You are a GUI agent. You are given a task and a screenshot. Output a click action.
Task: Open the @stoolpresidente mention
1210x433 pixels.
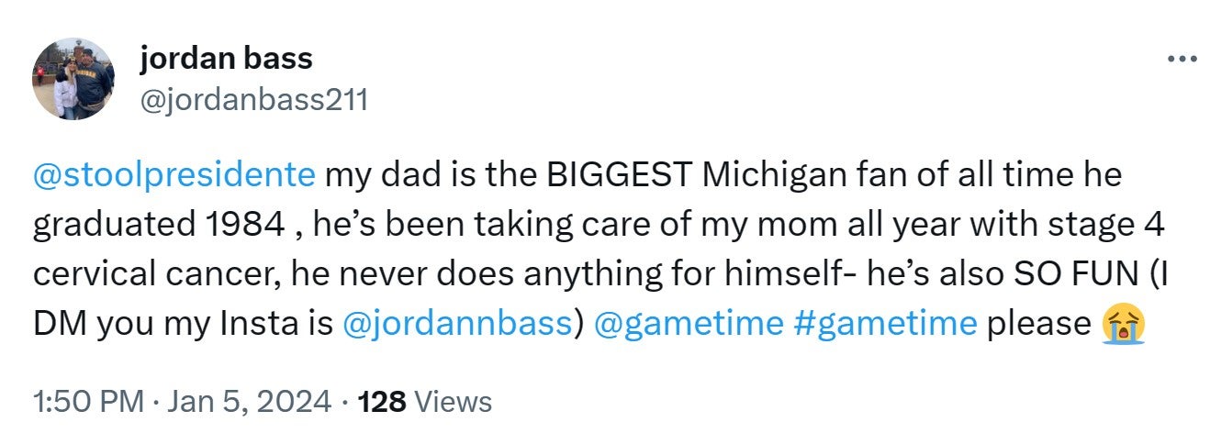[174, 174]
